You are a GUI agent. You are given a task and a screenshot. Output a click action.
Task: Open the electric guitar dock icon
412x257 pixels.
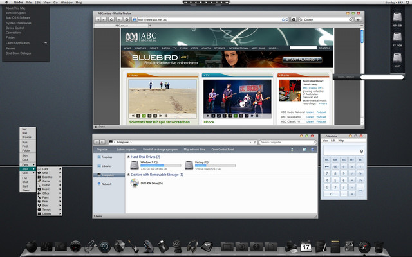[134, 246]
